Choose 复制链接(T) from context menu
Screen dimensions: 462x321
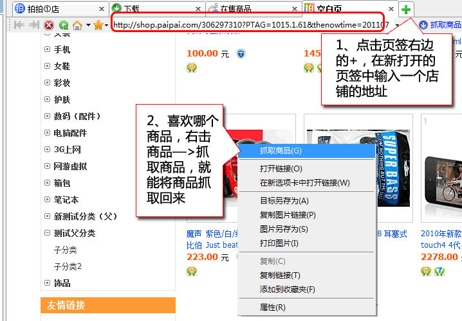pos(307,275)
